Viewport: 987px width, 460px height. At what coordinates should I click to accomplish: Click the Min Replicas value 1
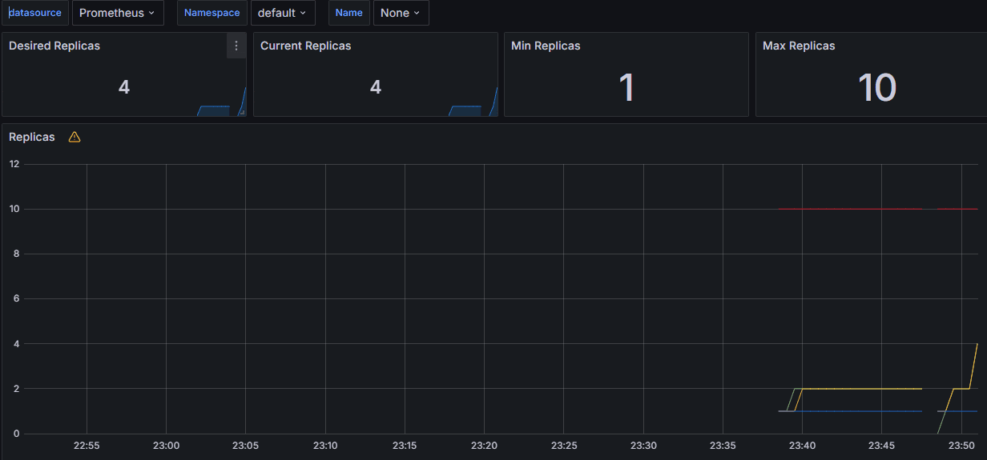point(626,87)
